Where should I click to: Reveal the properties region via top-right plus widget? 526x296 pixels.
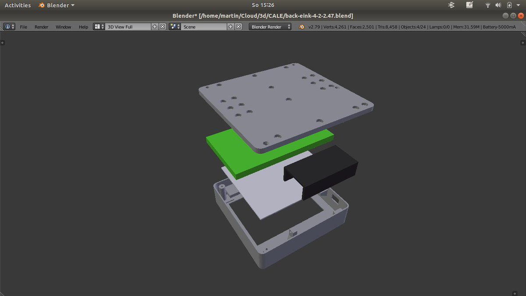tap(522, 43)
